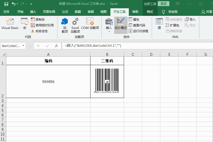
Task: Switch to the 开始 tab
Action: click(20, 12)
